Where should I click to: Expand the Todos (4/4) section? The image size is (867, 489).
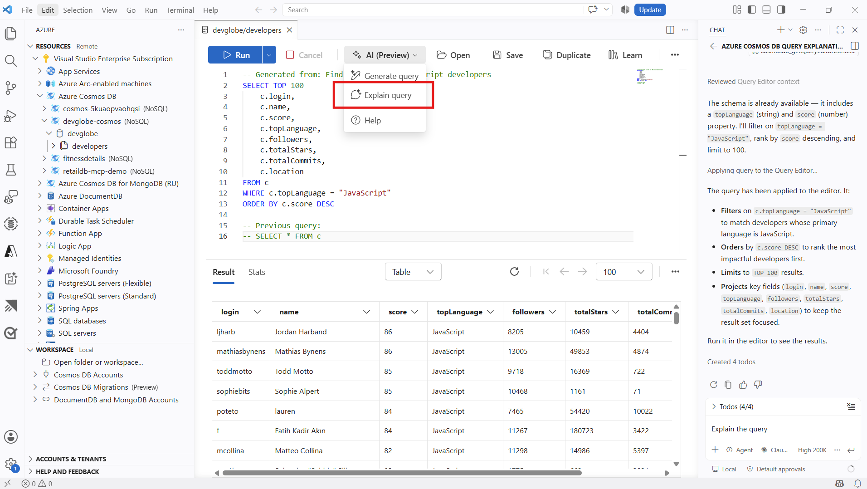(714, 406)
